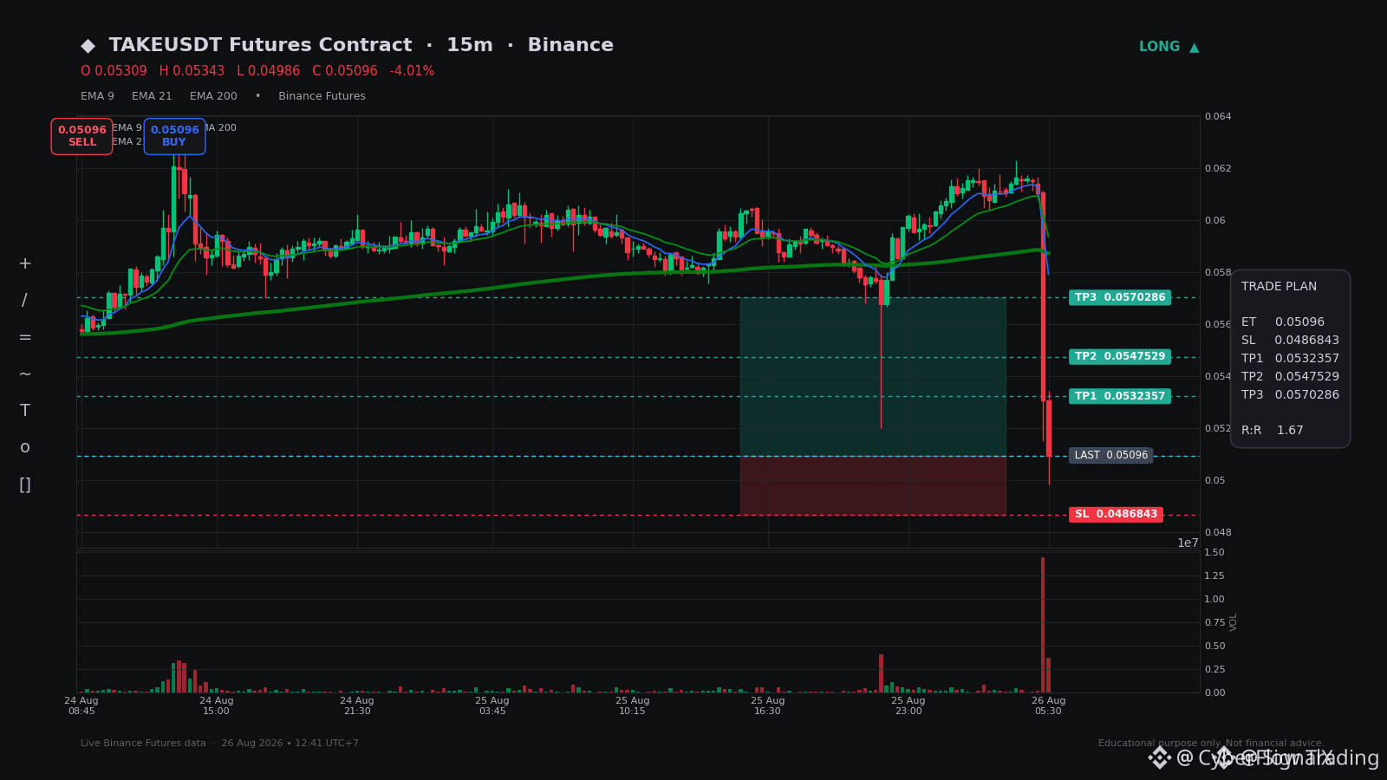Click the 24 Aug 08:45 time label

point(81,705)
